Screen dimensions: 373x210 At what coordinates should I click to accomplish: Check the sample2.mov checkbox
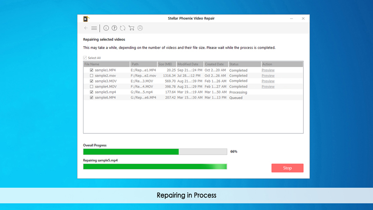pos(91,76)
